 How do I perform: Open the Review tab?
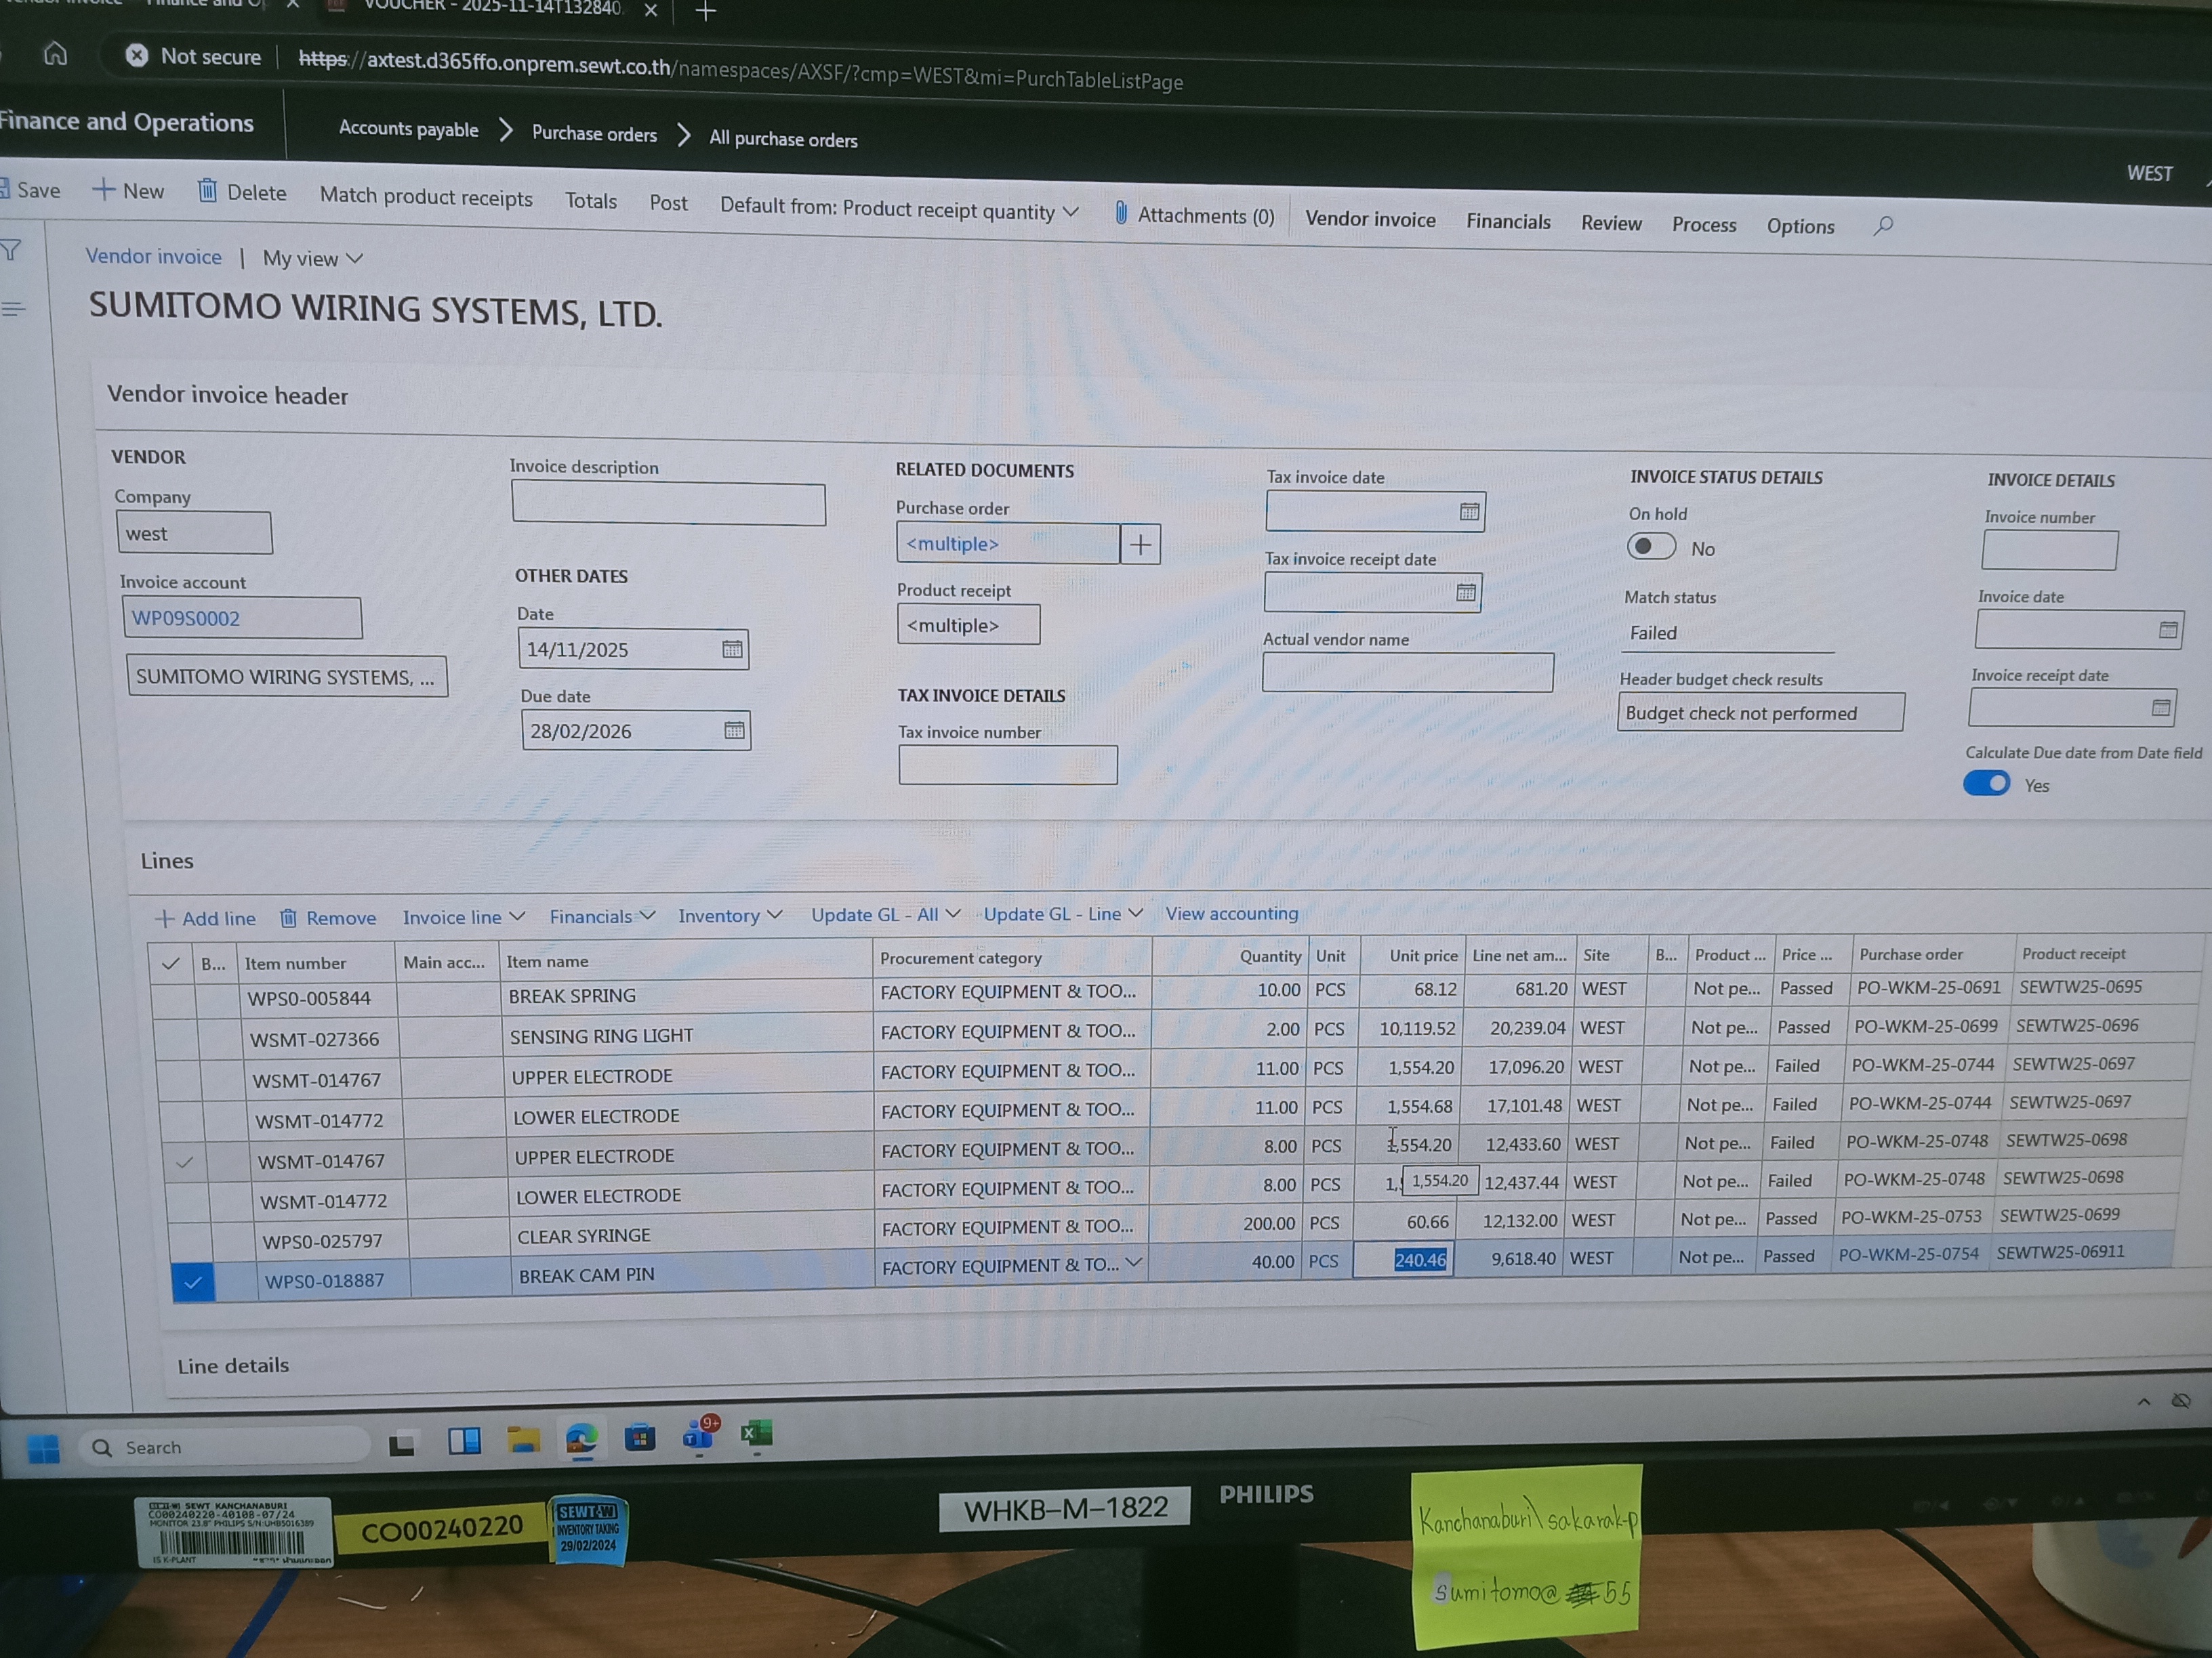[x=1610, y=224]
